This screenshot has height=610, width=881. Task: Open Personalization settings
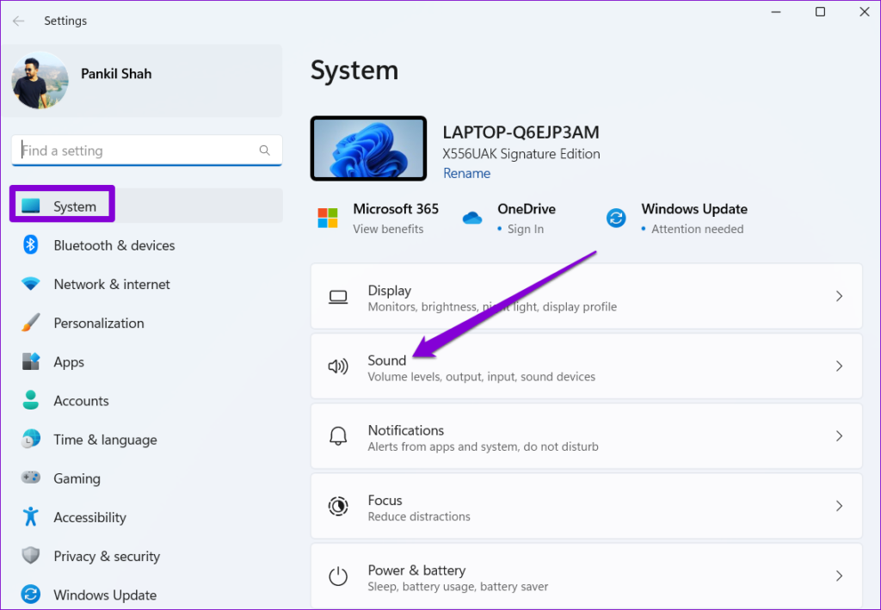click(28, 323)
